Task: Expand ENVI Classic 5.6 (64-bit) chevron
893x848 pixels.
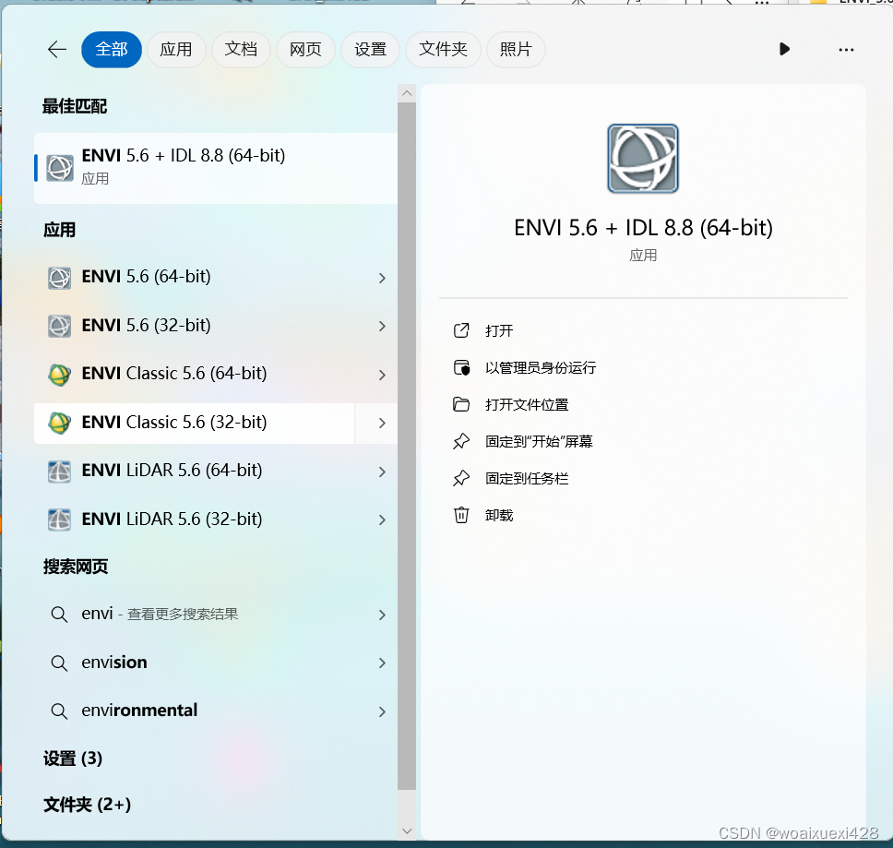Action: (x=382, y=375)
